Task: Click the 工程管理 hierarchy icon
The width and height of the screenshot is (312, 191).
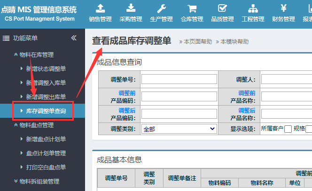Action: click(253, 8)
